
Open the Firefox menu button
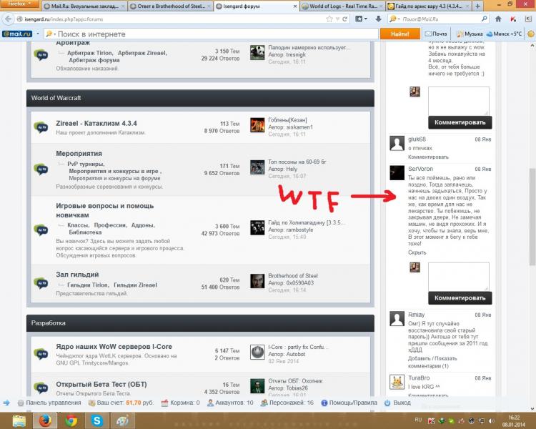click(x=19, y=4)
